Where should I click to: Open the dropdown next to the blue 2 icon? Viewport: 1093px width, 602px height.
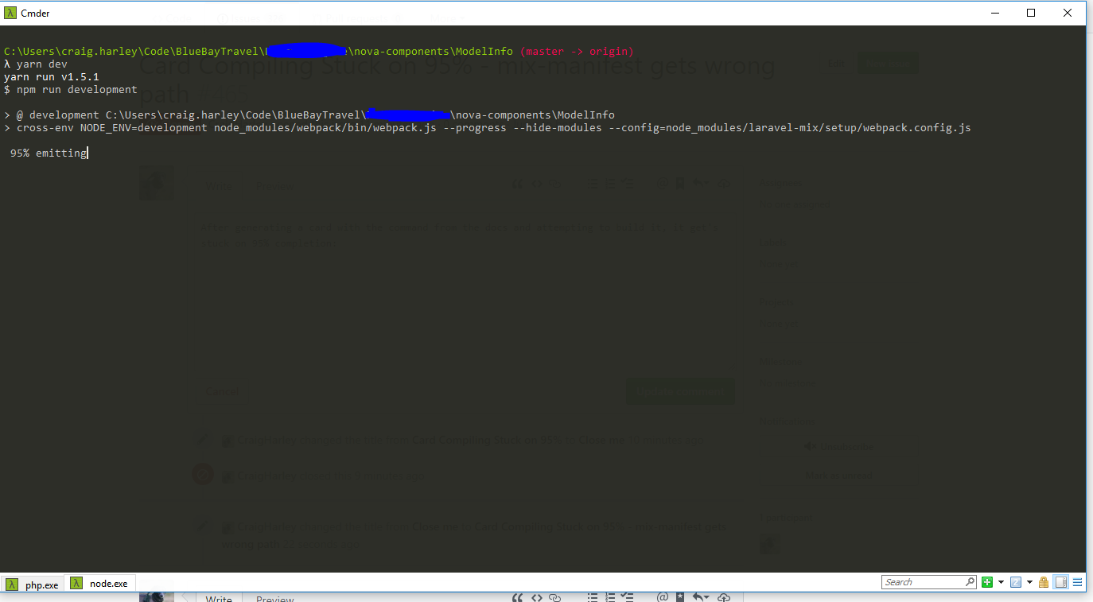tap(1029, 581)
